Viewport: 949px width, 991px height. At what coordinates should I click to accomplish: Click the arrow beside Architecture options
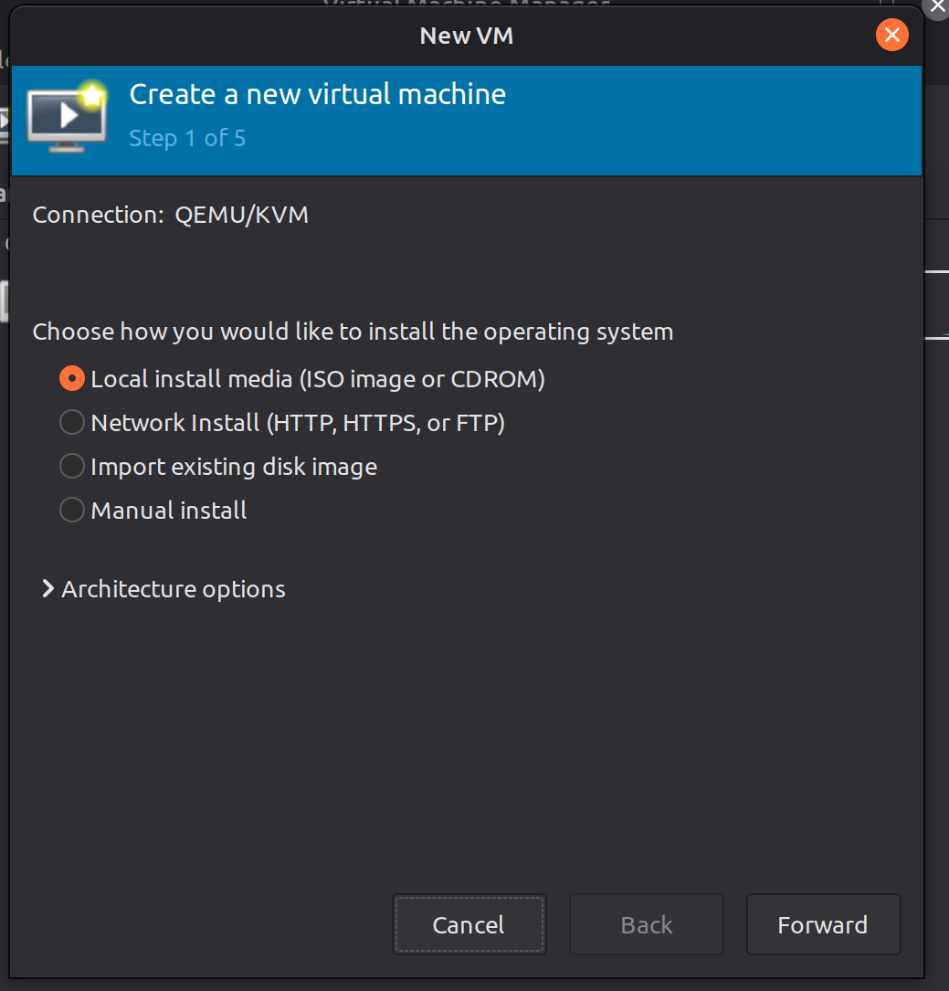[47, 589]
